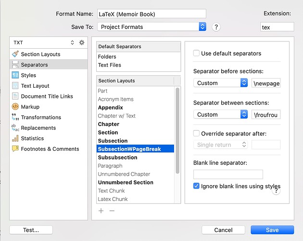Viewport: 303px width, 241px height.
Task: Select Text Chunk layout
Action: click(135, 190)
